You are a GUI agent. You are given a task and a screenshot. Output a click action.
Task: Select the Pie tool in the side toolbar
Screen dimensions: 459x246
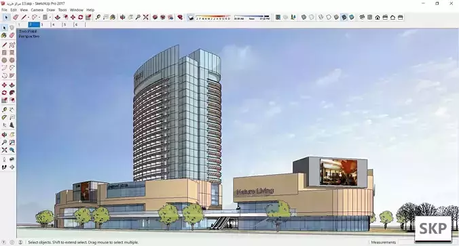12,75
